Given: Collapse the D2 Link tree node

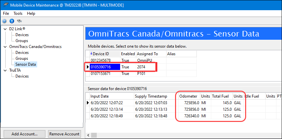Looking at the screenshot, I should (5, 29).
